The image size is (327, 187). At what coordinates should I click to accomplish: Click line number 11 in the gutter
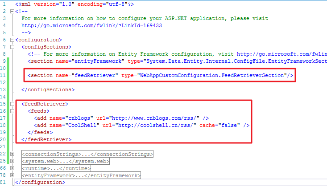3,75
